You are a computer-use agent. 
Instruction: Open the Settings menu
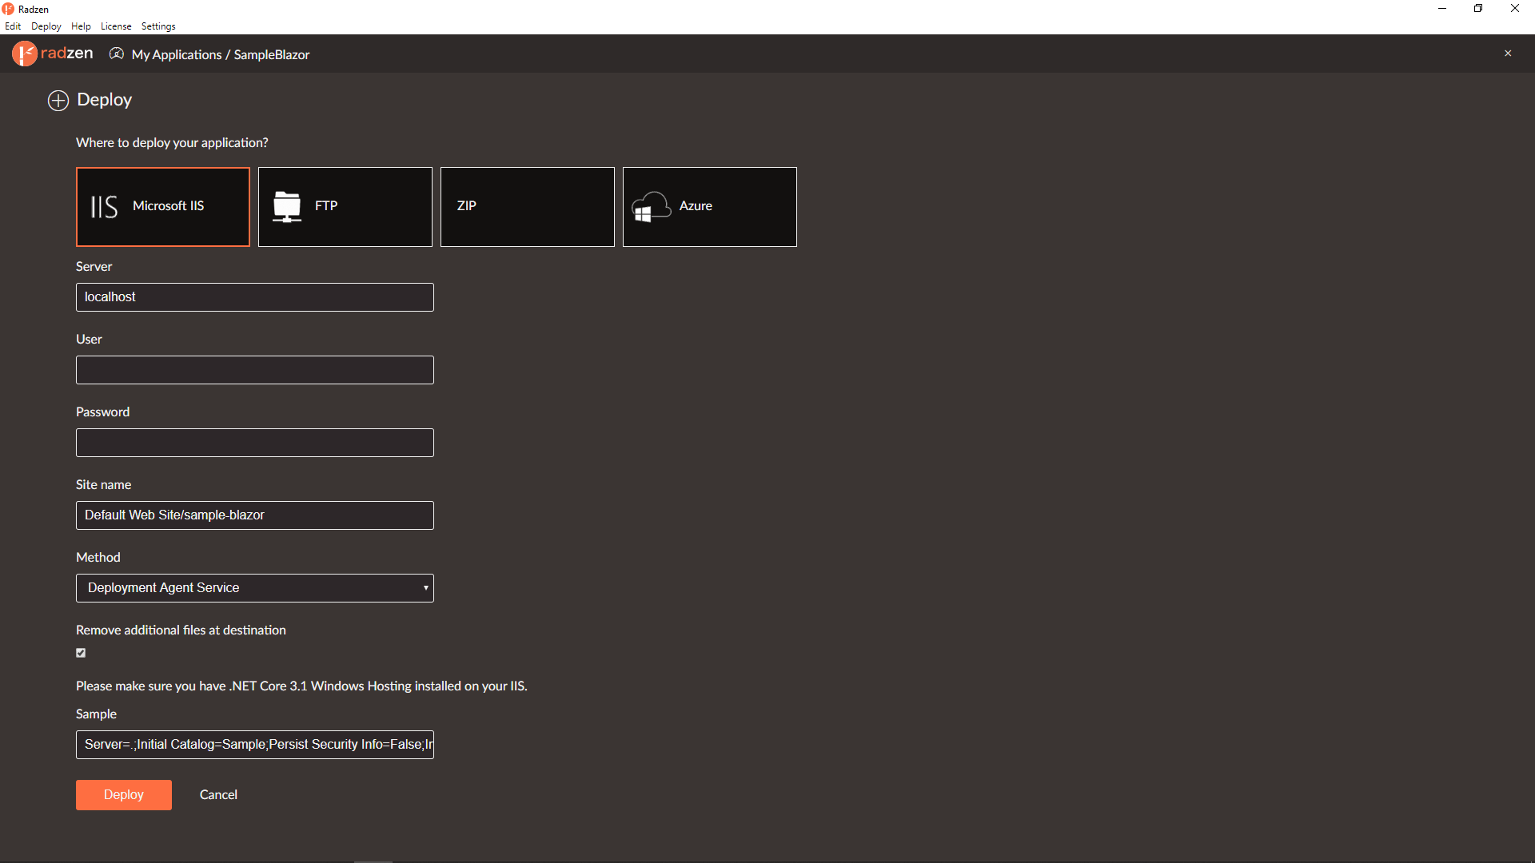(x=158, y=26)
